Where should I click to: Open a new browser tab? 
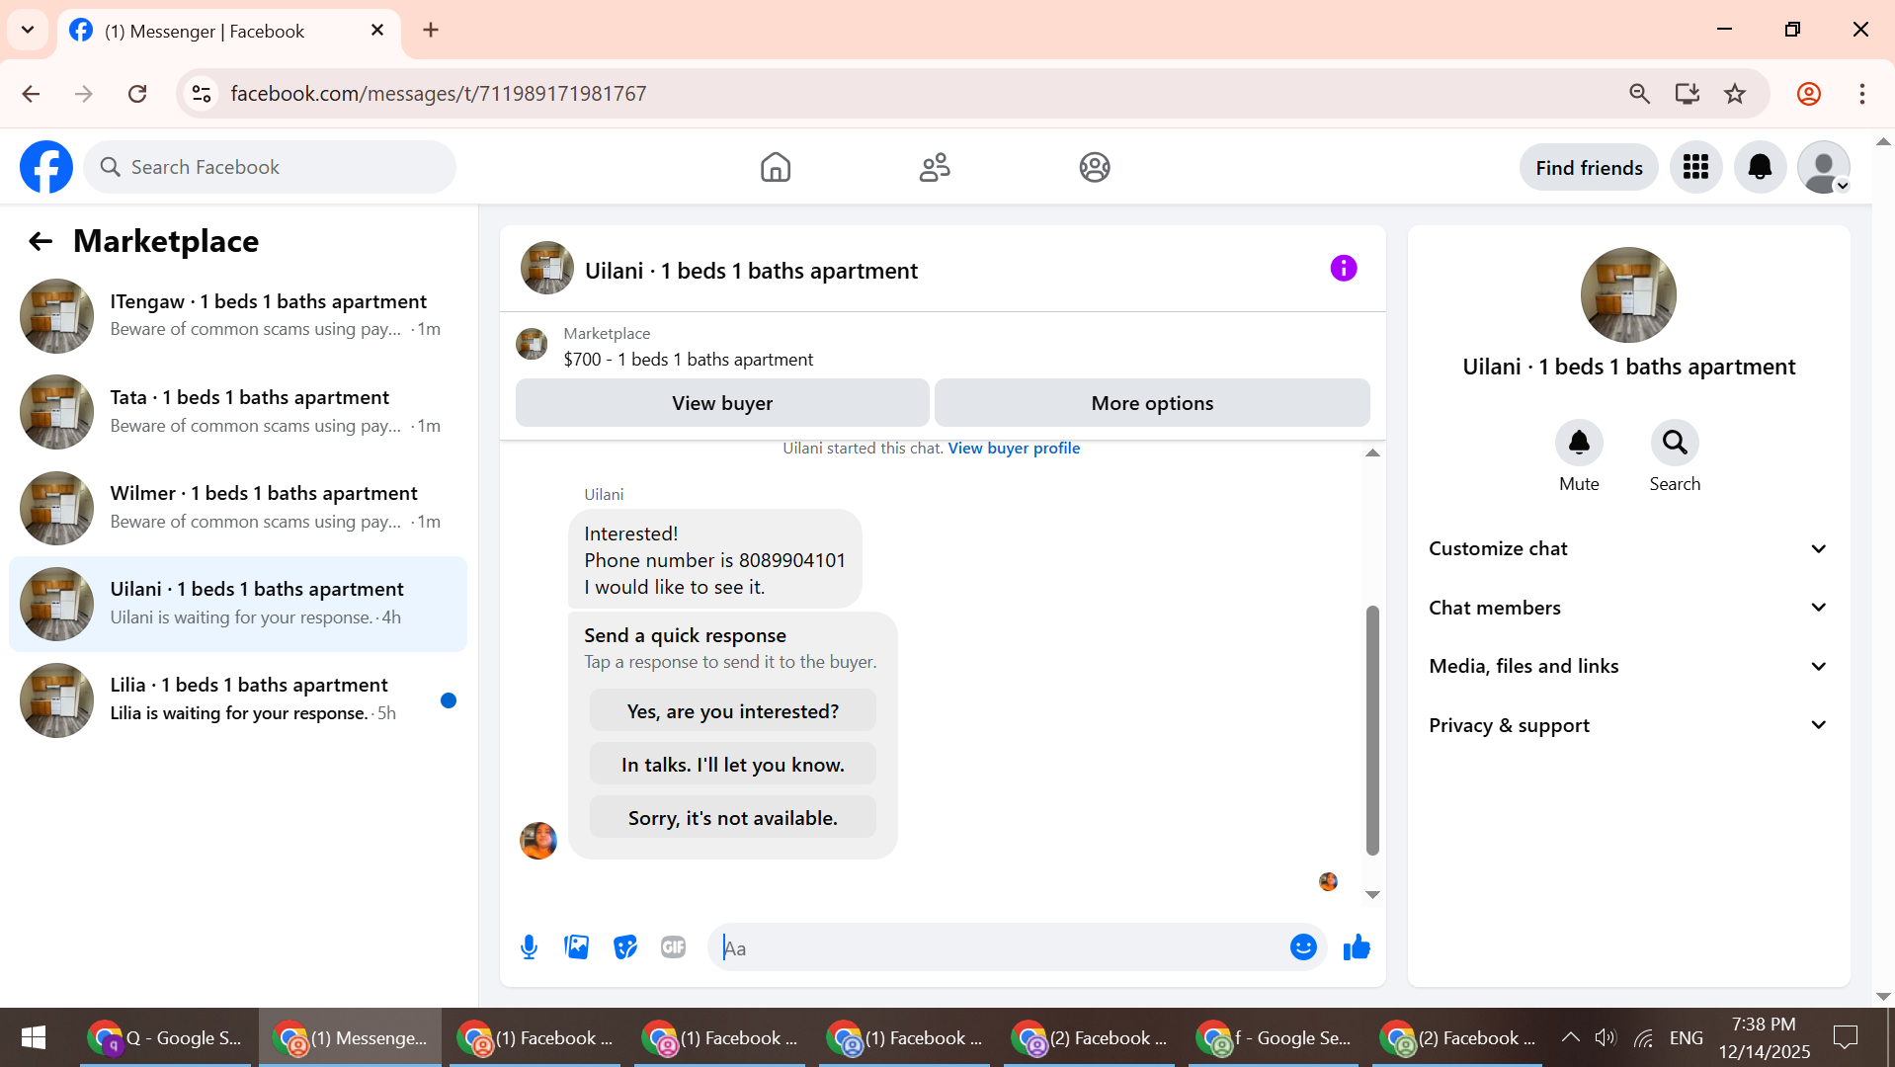[x=431, y=30]
